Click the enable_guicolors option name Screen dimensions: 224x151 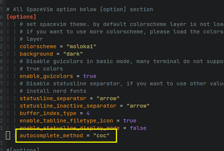(x=46, y=76)
